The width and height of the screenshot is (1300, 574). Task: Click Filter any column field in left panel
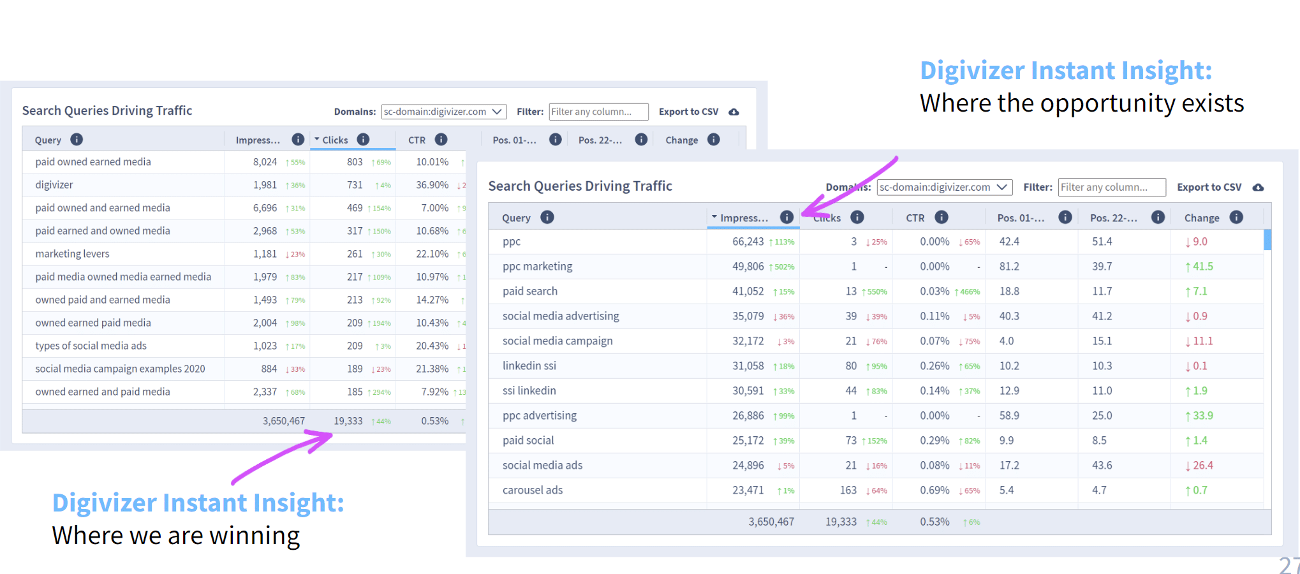coord(598,112)
